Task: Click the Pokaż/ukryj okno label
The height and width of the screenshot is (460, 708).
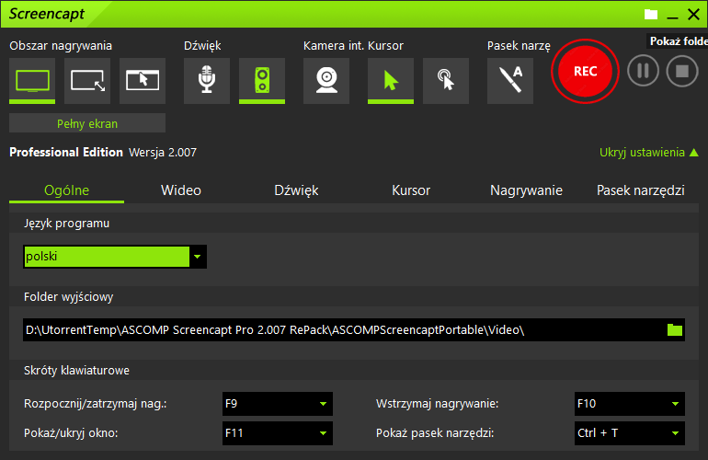Action: click(x=71, y=433)
